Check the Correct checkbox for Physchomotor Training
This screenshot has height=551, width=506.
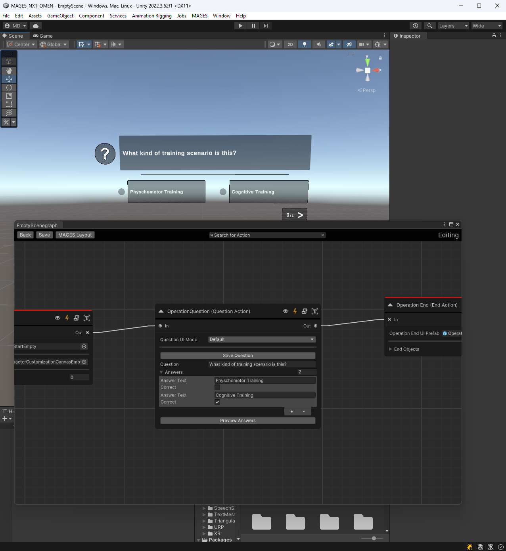(x=217, y=387)
